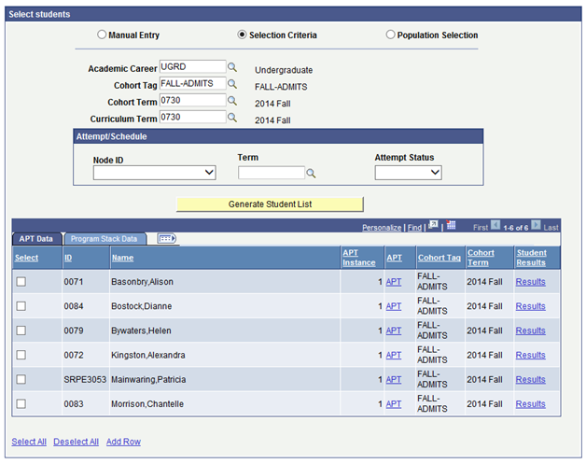
Task: Expand the Attempt Status dropdown
Action: 408,173
